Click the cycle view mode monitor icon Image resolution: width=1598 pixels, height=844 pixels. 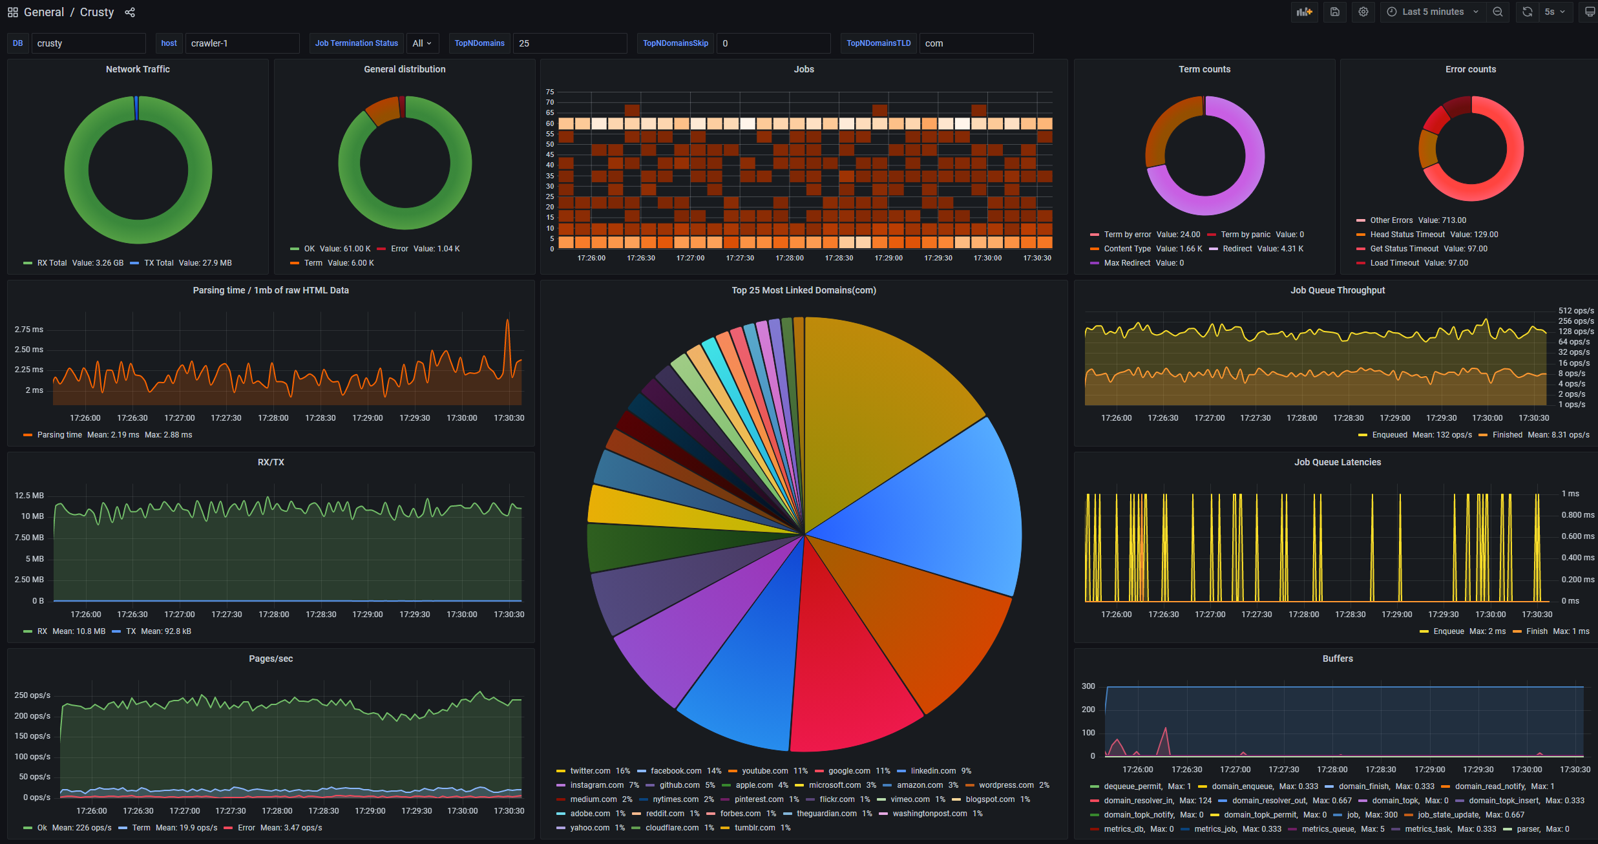click(1589, 12)
